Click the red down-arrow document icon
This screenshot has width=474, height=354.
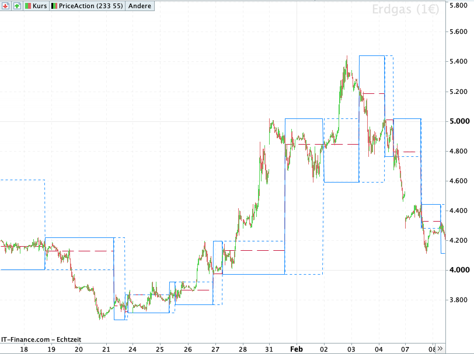coord(5,6)
